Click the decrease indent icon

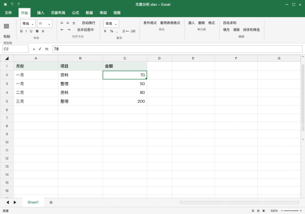click(62, 30)
